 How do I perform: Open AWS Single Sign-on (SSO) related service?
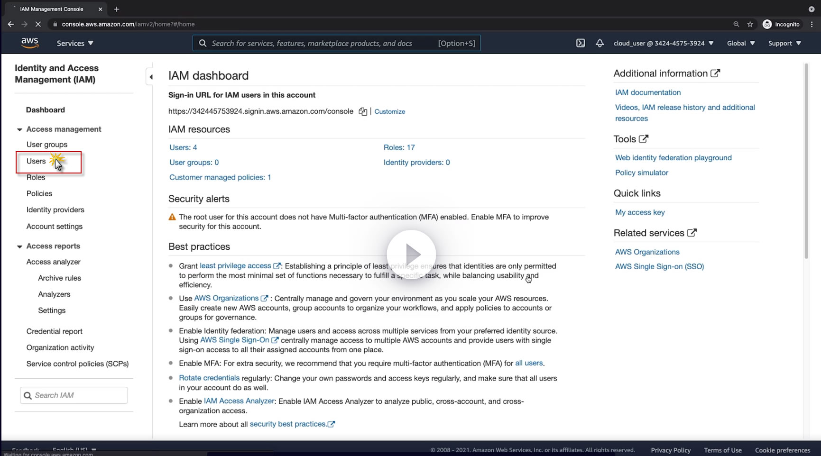coord(660,266)
